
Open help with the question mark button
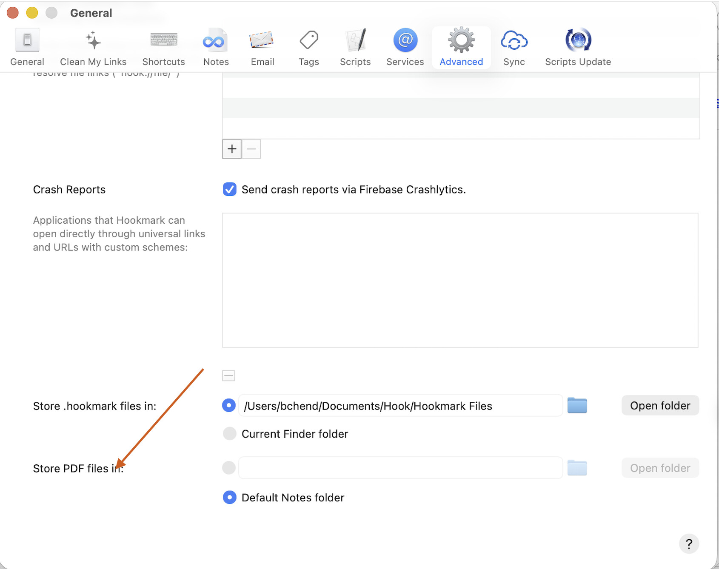[x=689, y=543]
